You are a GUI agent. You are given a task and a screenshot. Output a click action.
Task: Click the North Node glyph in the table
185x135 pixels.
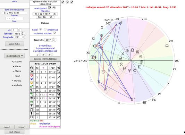coord(32,110)
